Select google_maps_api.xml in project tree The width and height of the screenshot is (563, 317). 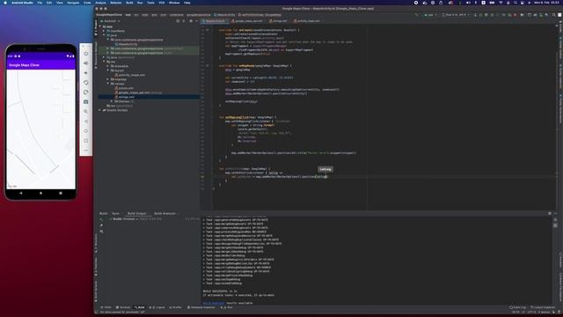[x=138, y=92]
